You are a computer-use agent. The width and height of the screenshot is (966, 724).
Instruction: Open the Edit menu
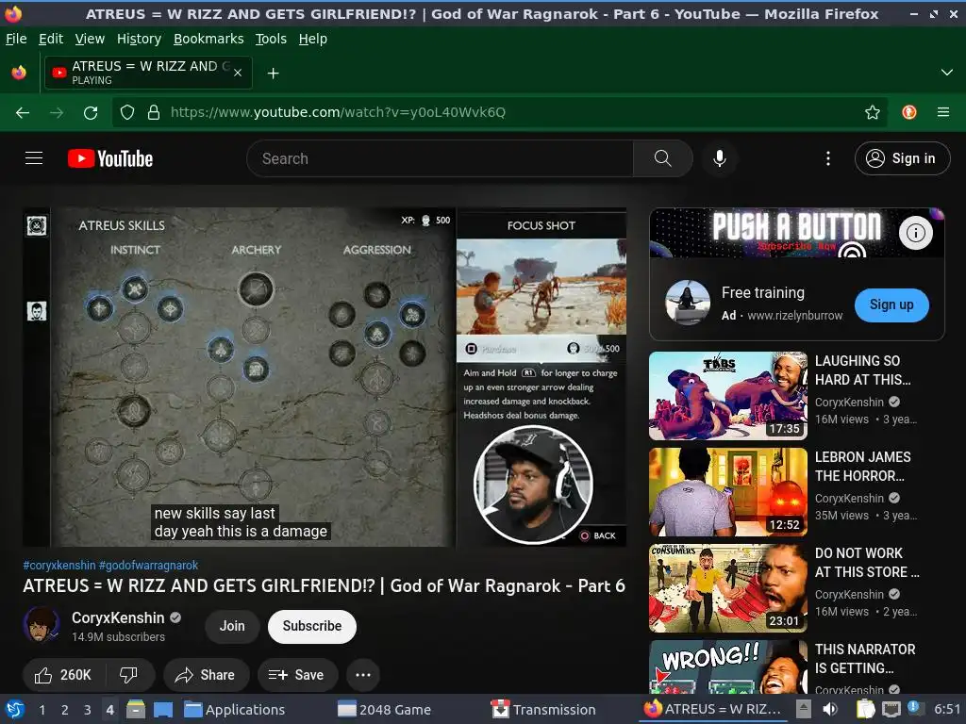(x=51, y=39)
